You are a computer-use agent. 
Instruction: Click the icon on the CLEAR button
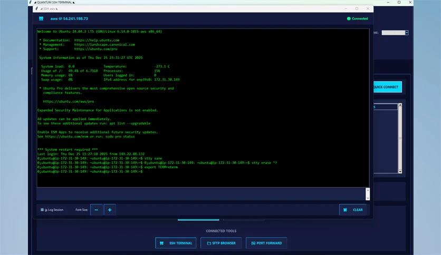click(345, 210)
